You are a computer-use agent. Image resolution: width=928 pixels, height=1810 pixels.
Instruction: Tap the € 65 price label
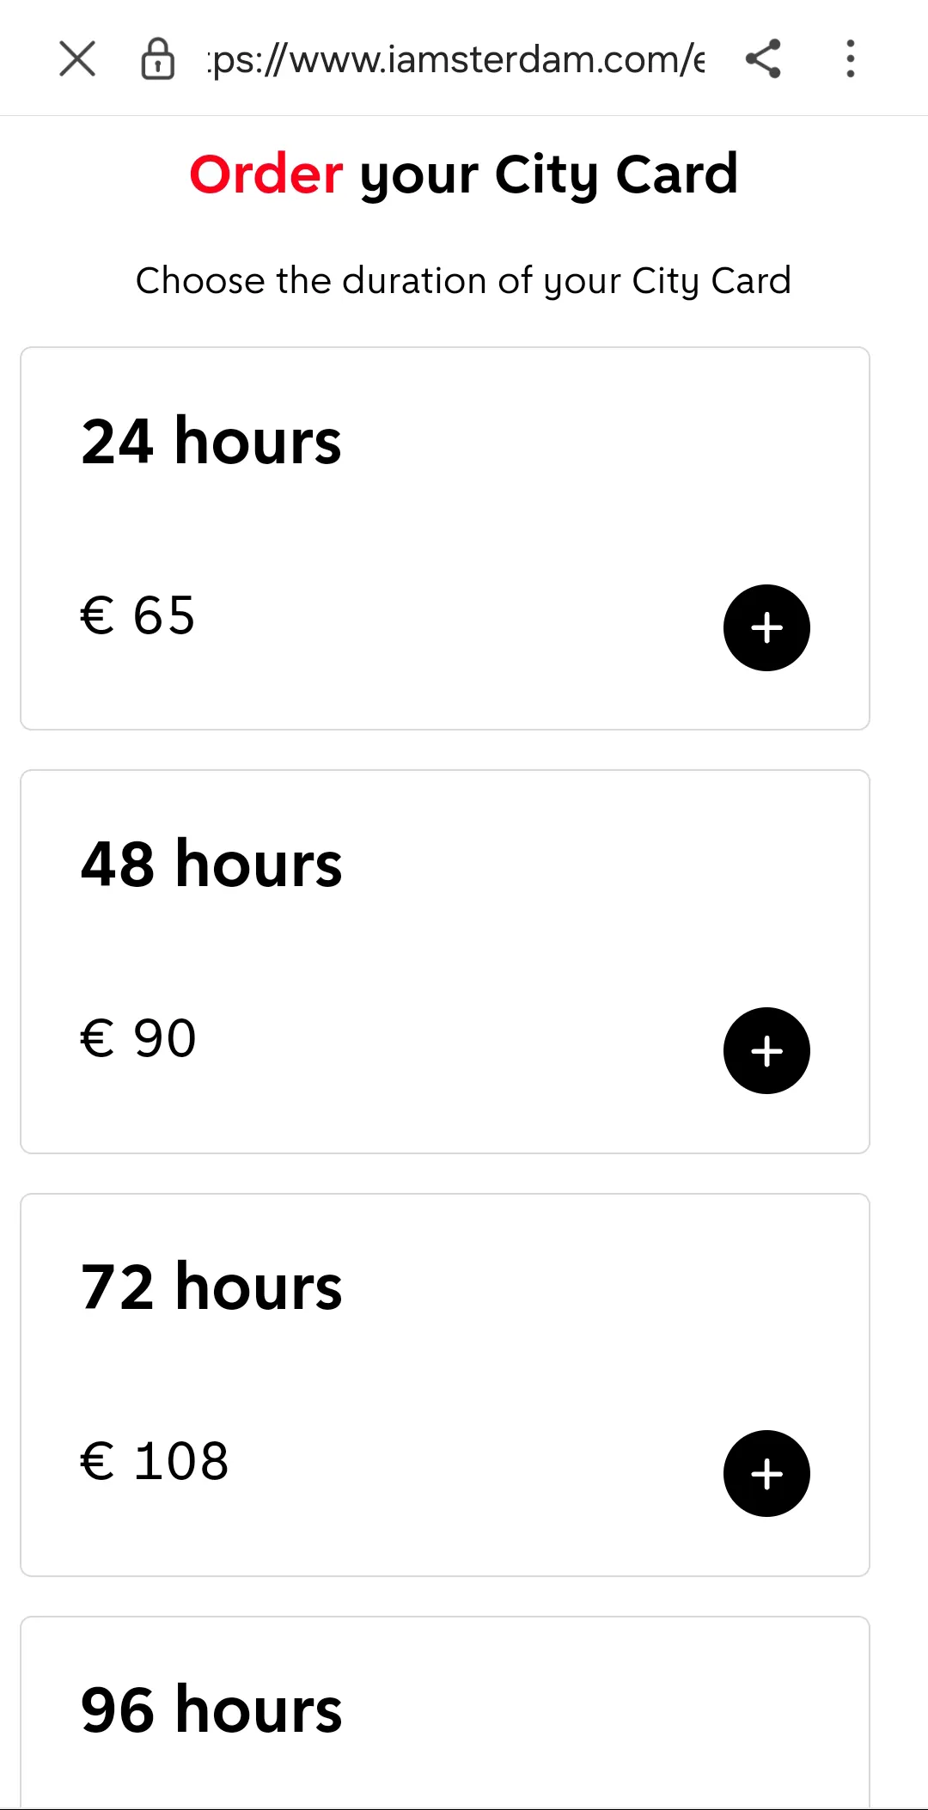coord(138,615)
